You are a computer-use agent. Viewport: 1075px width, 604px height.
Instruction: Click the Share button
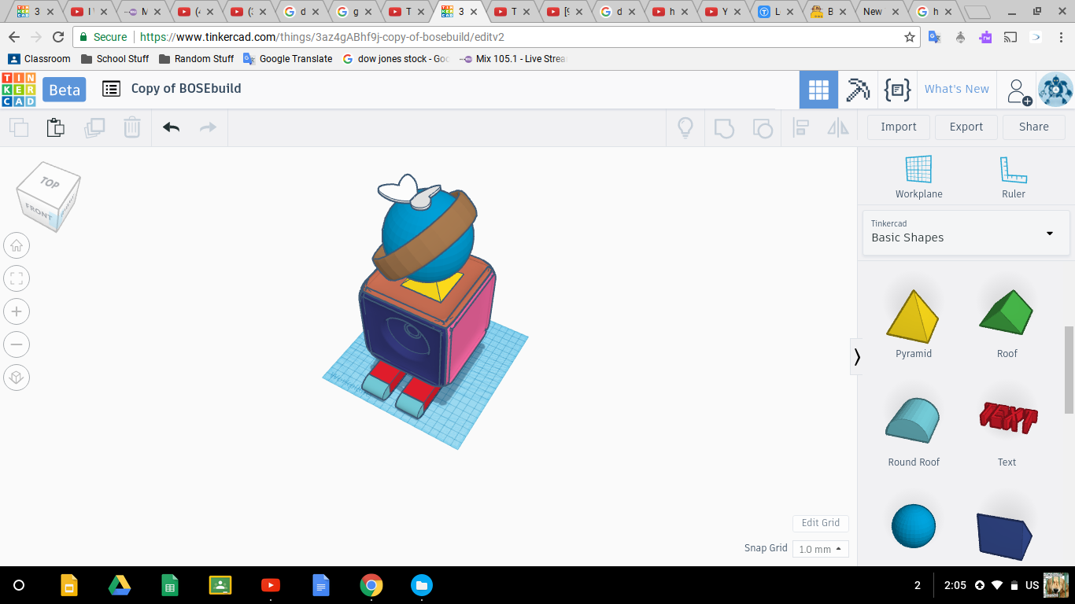point(1034,127)
